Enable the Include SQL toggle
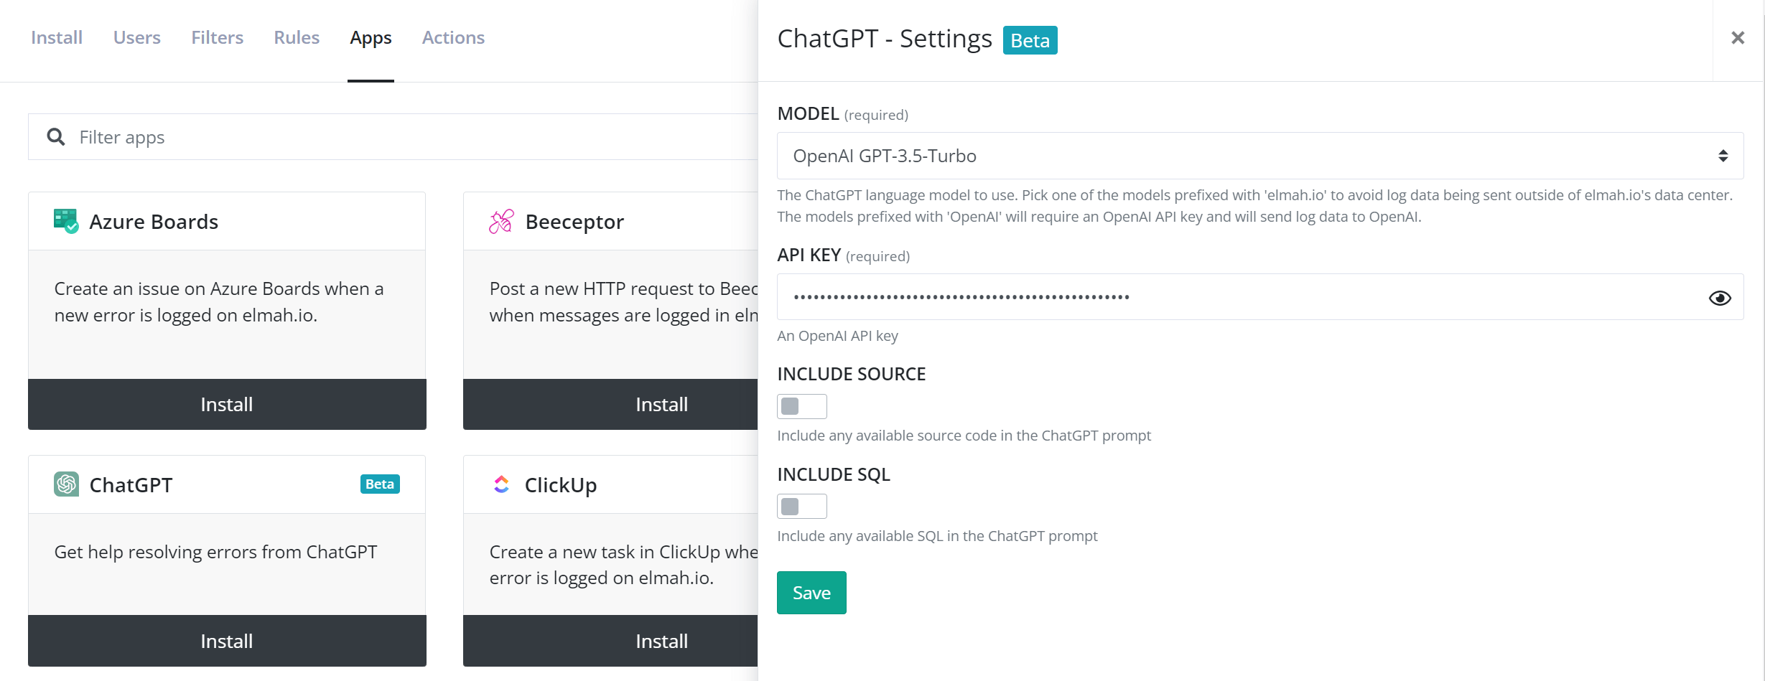 (x=801, y=506)
